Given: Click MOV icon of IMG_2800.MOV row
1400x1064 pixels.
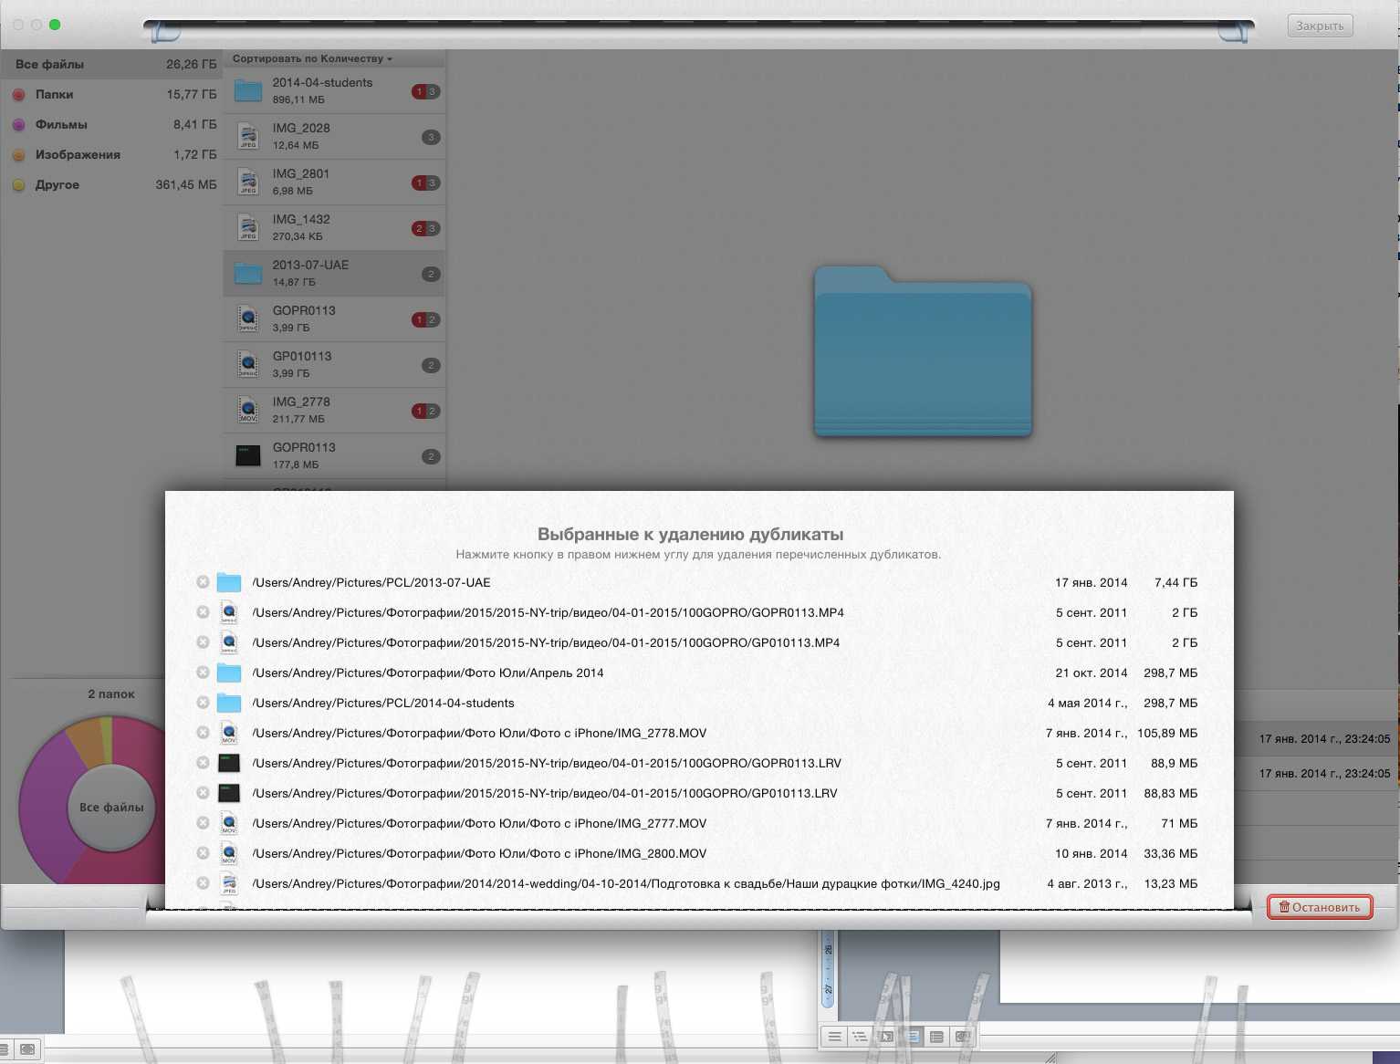Looking at the screenshot, I should coord(229,853).
